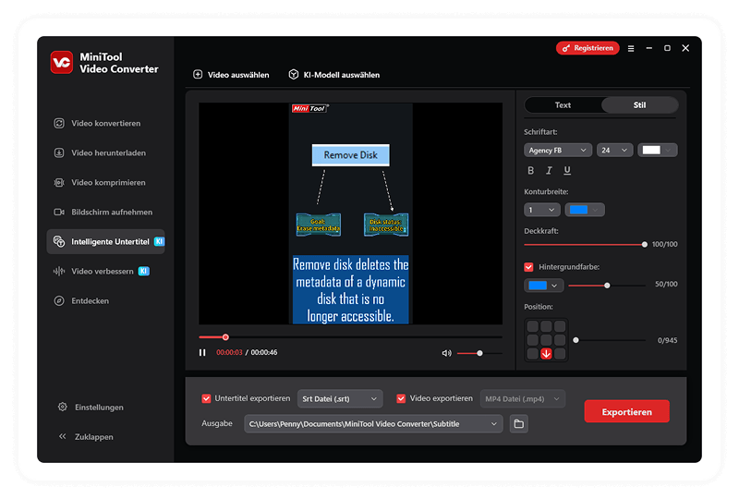Viewport: 739px width, 499px height.
Task: Uncheck Video exportieren checkbox
Action: 401,398
